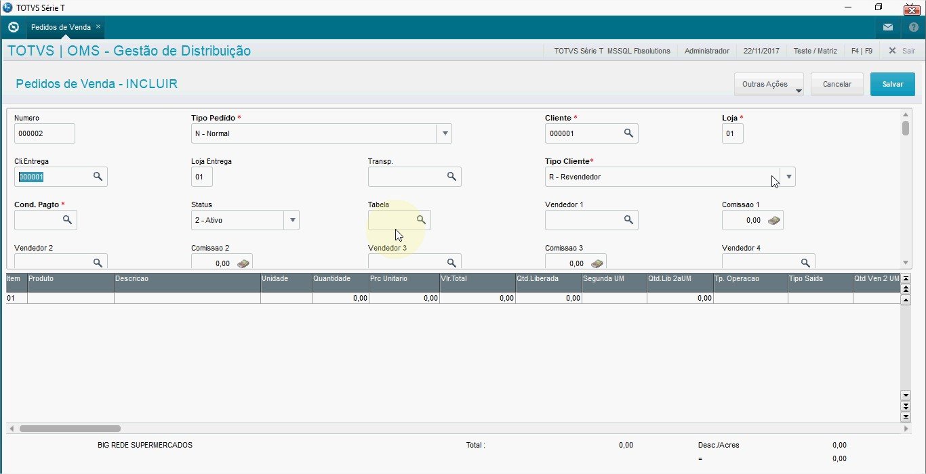This screenshot has width=926, height=474.
Task: Click the horizontal scrollbar of the items grid
Action: click(458, 429)
